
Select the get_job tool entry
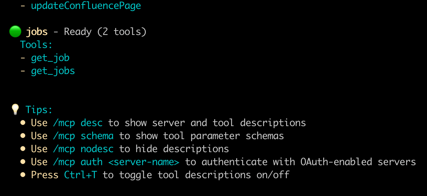50,58
